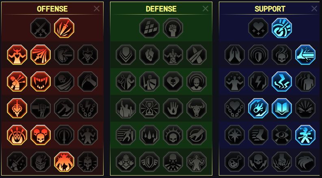Click the three droplets mastery icon
This screenshot has height=178, width=322.
(149, 135)
